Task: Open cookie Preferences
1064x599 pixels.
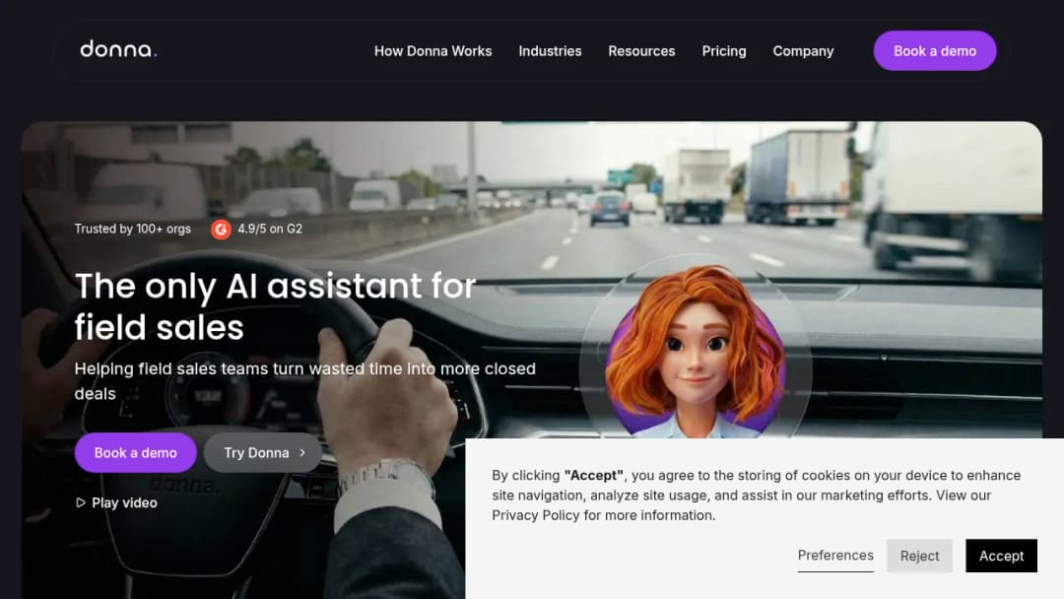Action: 835,556
